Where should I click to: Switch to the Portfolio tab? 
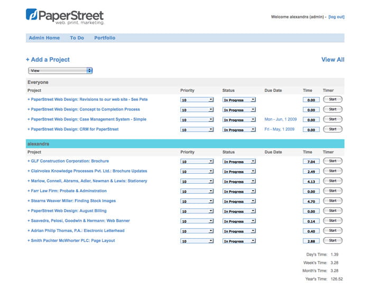pos(105,37)
